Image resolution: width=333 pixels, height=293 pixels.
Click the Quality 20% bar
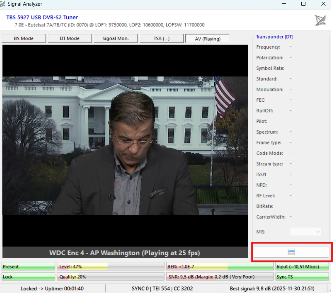111,277
